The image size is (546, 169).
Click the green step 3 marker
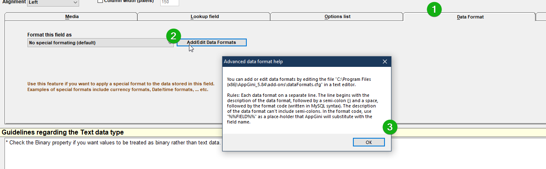[x=390, y=127]
